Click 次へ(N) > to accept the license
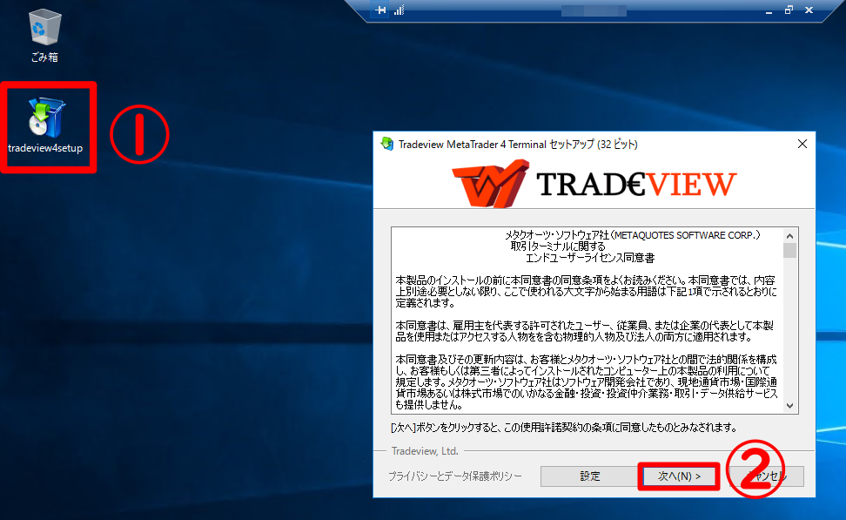Image resolution: width=846 pixels, height=520 pixels. tap(679, 476)
